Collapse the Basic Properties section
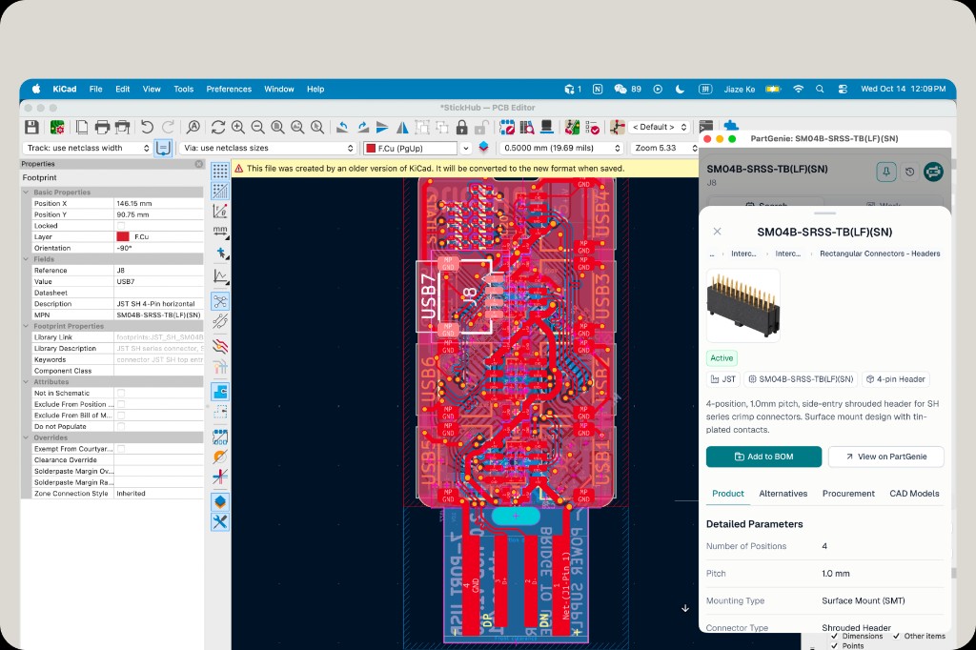The height and width of the screenshot is (650, 976). point(26,193)
